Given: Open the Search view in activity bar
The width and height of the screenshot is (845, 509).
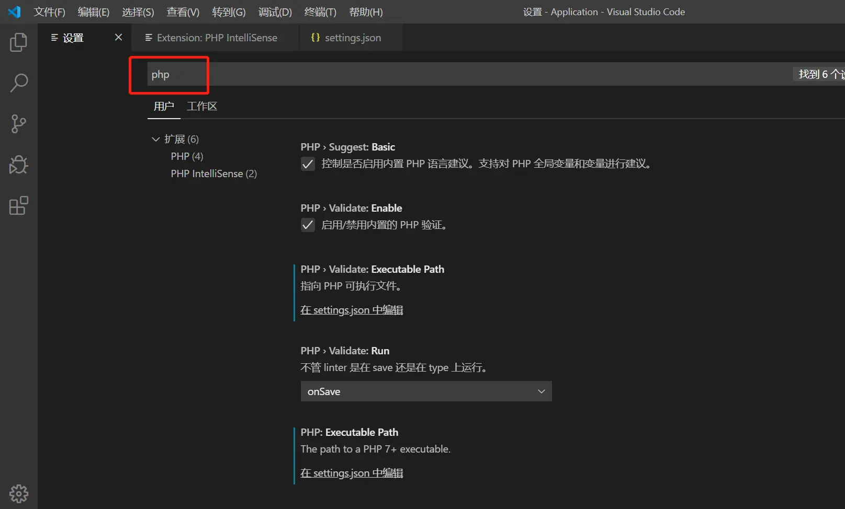Looking at the screenshot, I should pyautogui.click(x=19, y=83).
